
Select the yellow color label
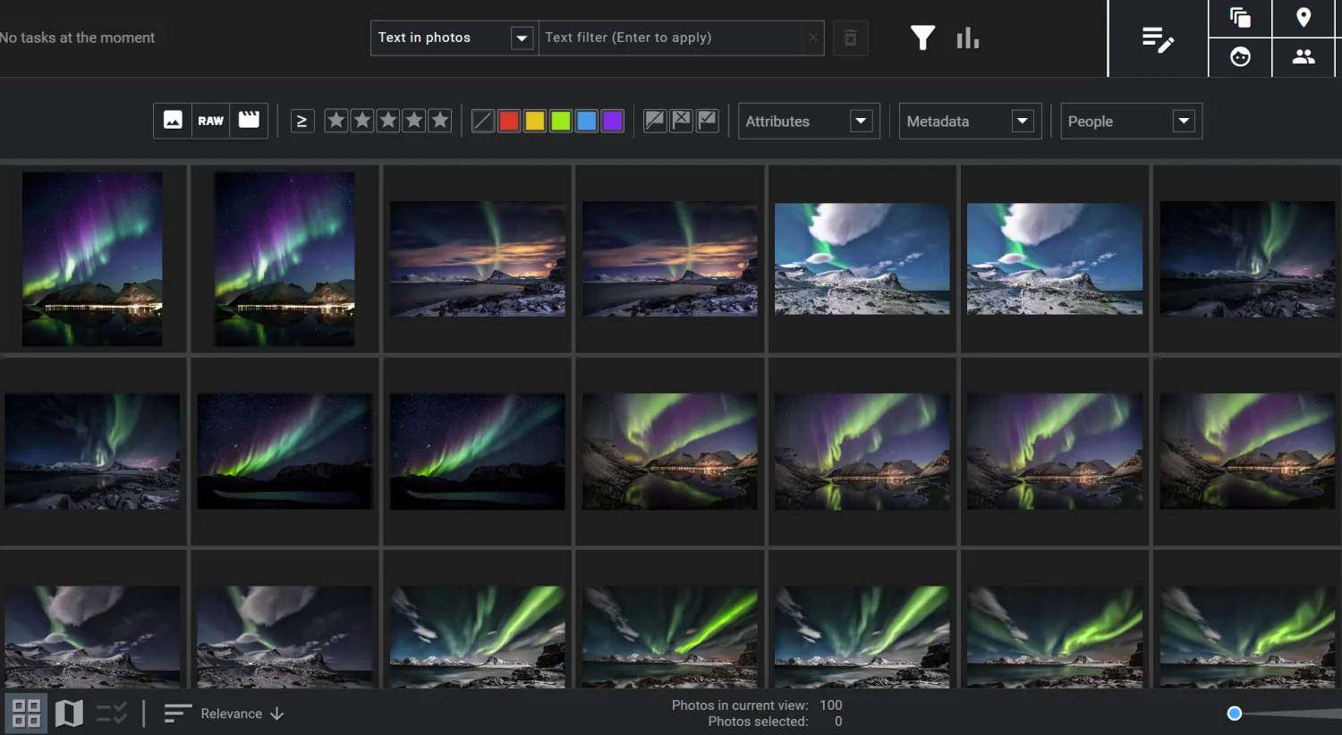pyautogui.click(x=535, y=121)
